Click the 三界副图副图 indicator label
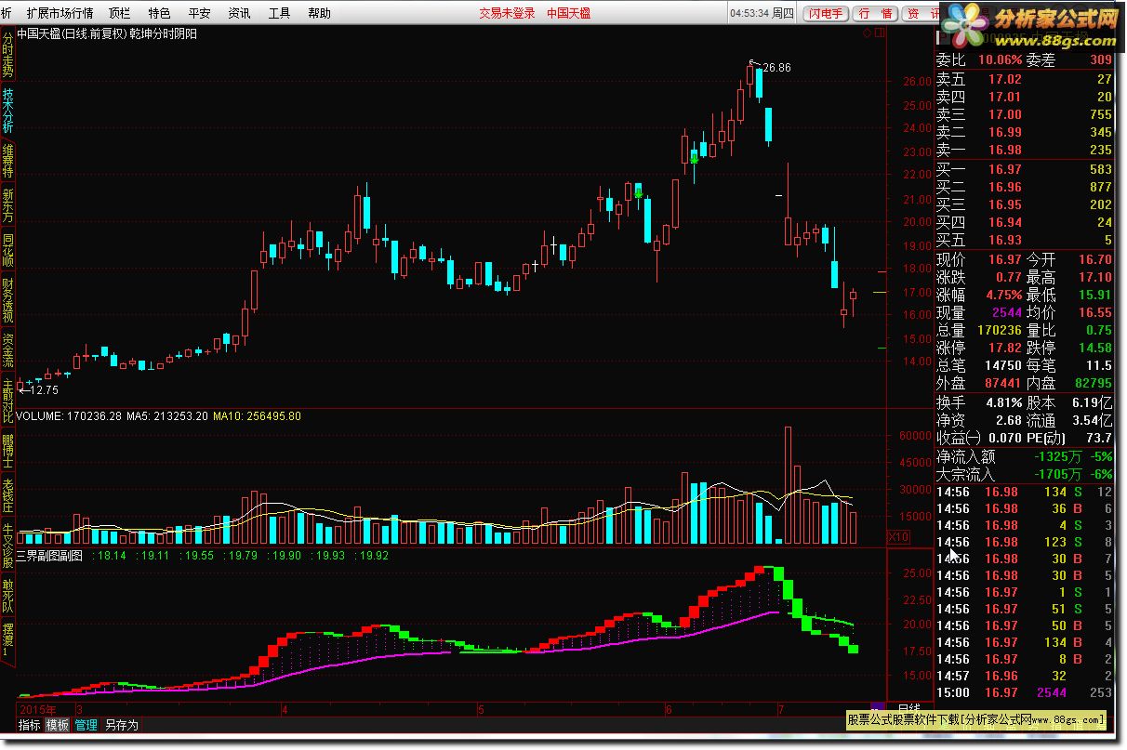The image size is (1127, 750). (x=50, y=555)
